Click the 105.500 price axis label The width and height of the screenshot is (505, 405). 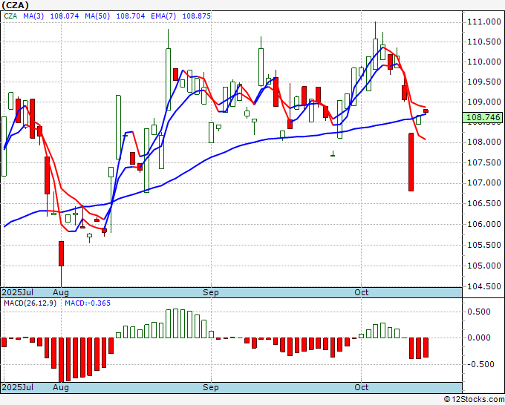click(484, 245)
